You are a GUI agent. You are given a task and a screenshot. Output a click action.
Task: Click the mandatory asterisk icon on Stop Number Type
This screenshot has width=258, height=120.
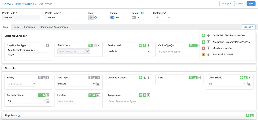pyautogui.click(x=48, y=45)
